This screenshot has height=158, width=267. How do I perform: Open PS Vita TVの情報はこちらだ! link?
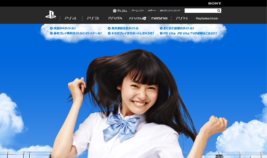coord(189,33)
